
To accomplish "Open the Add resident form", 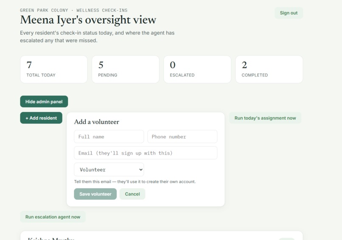I will pyautogui.click(x=41, y=118).
